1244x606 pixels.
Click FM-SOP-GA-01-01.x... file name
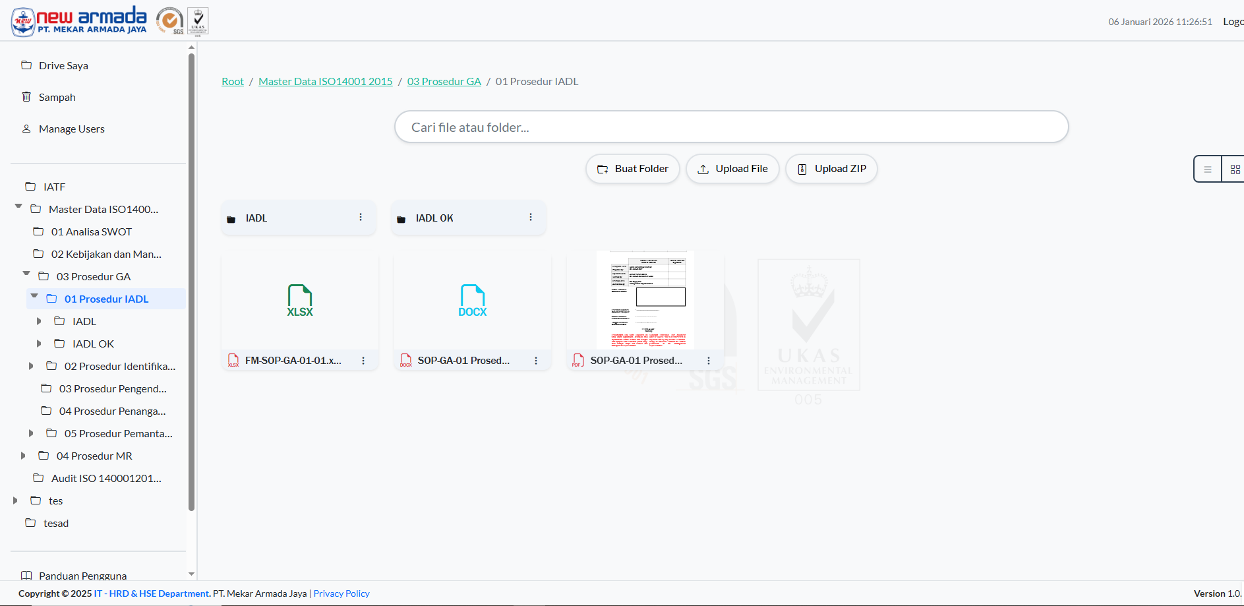(x=293, y=361)
